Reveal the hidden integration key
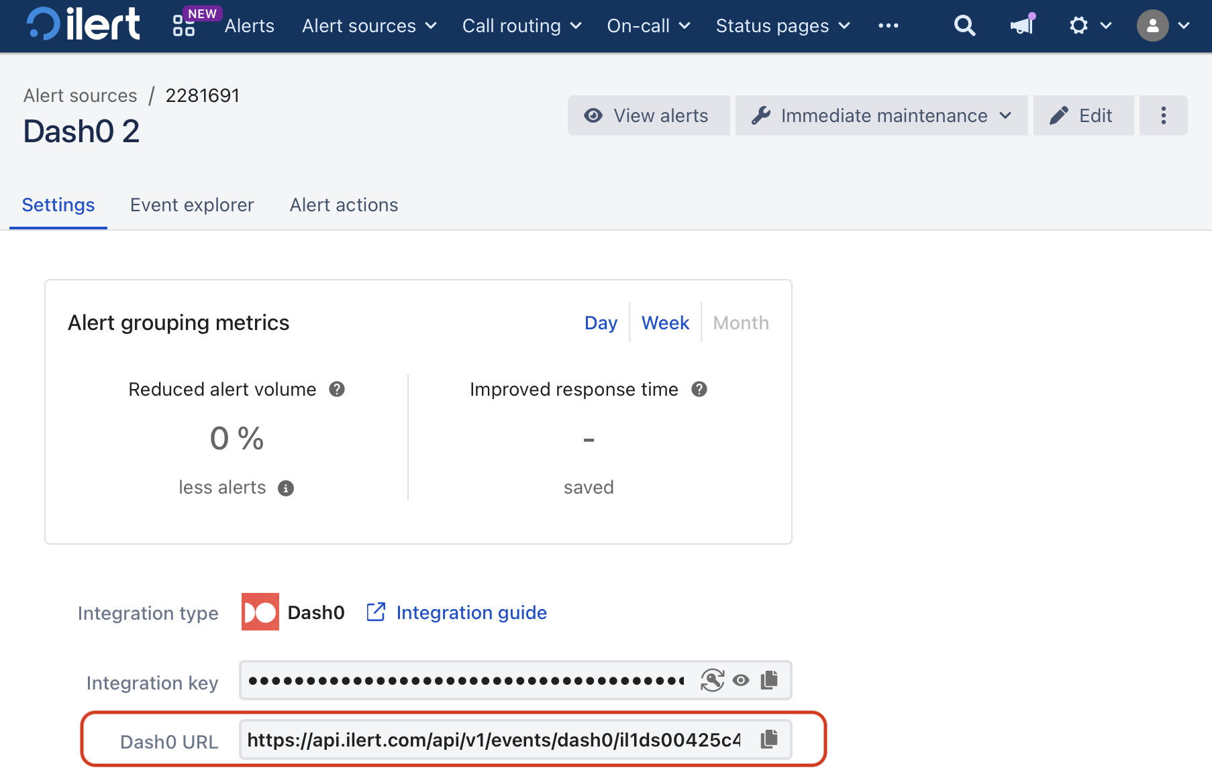 pyautogui.click(x=741, y=680)
